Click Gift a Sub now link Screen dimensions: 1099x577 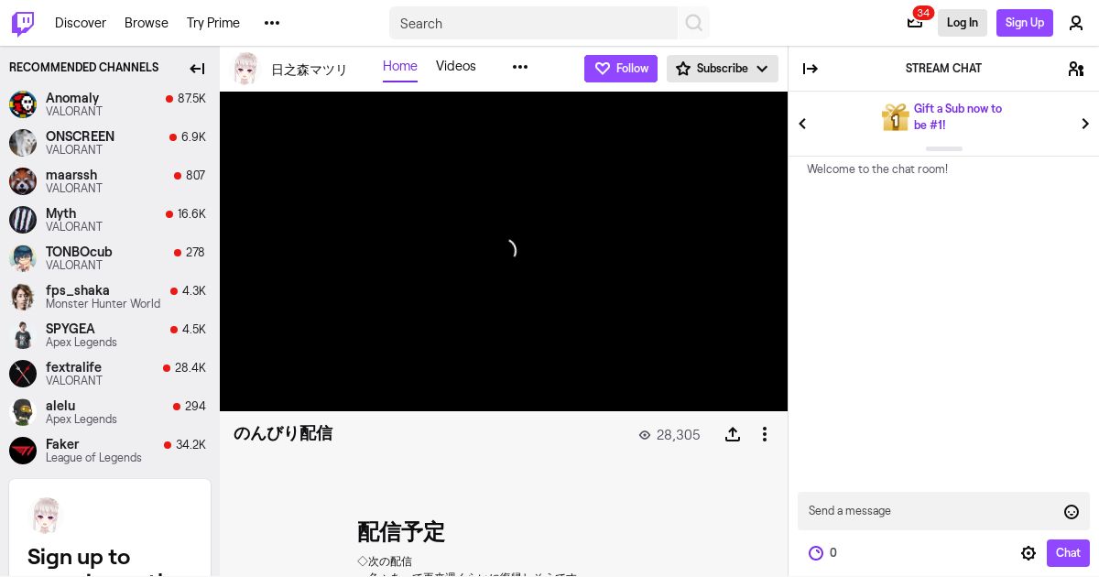coord(958,116)
